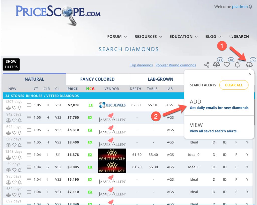Click Whiteflash logo for $6,378 stone
Screen dimensions: 257x205
click(x=112, y=155)
